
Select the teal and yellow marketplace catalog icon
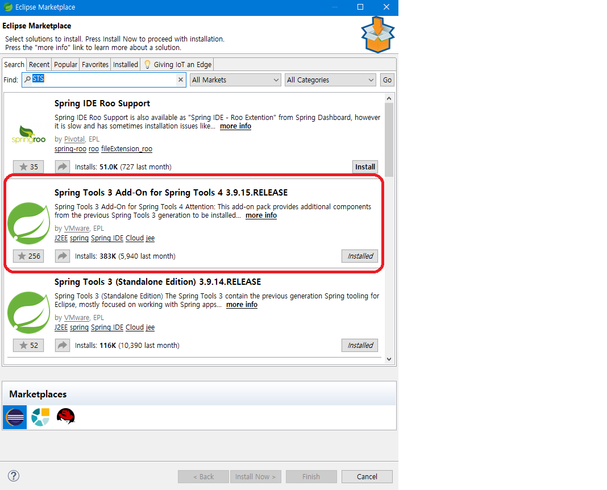(40, 417)
